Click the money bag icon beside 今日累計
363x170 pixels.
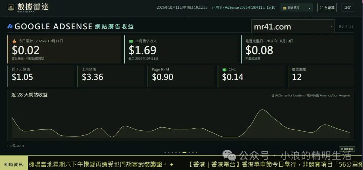tap(14, 41)
